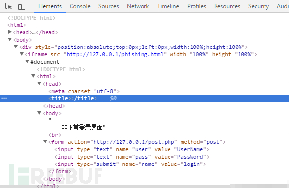This screenshot has height=188, width=289.
Task: Collapse the #document node
Action: coord(27,61)
